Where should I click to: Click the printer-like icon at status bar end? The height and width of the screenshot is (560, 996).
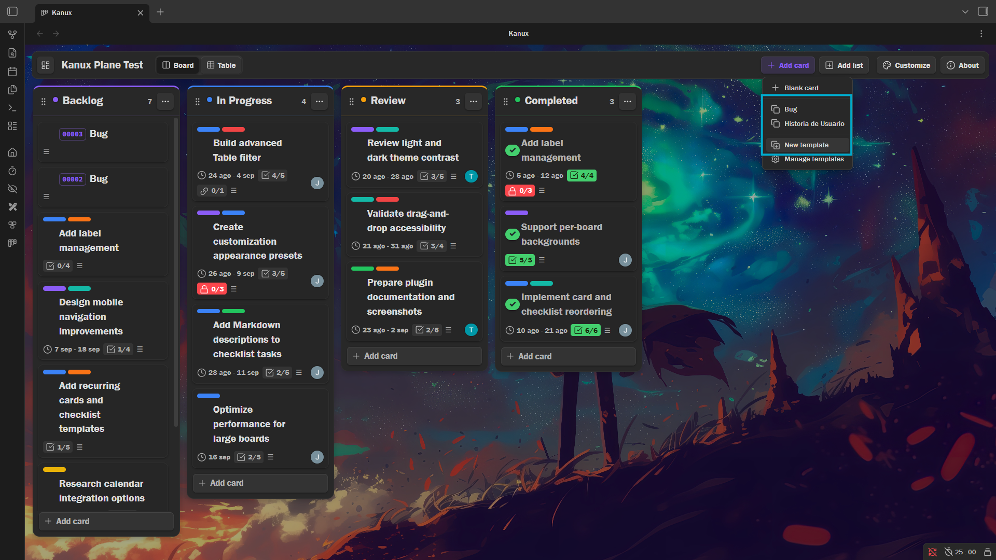[987, 552]
